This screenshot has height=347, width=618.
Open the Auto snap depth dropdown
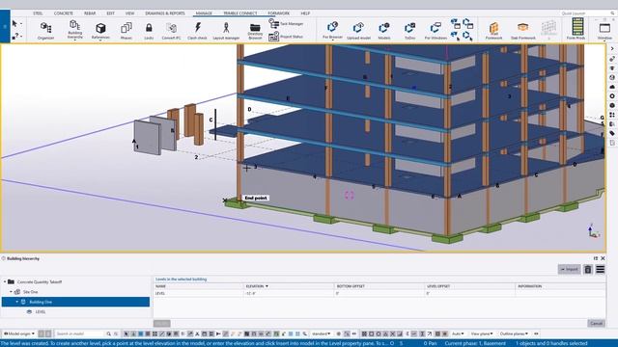click(458, 334)
